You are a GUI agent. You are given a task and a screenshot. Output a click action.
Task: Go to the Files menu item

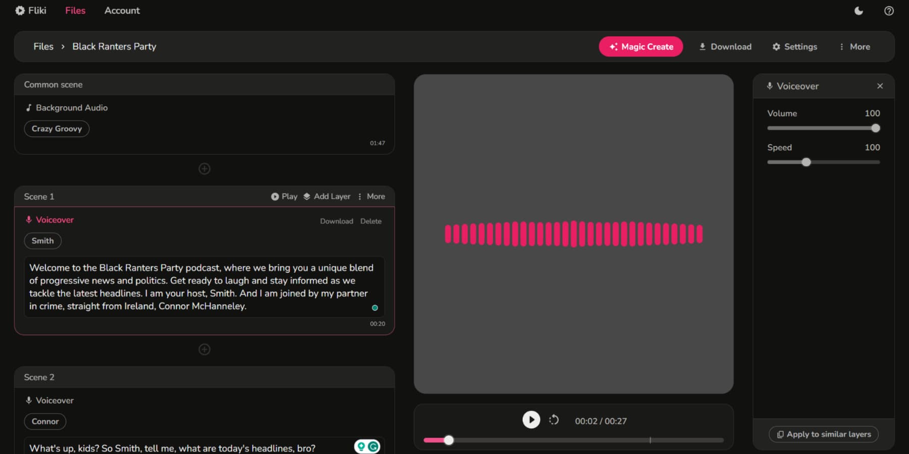pos(75,10)
